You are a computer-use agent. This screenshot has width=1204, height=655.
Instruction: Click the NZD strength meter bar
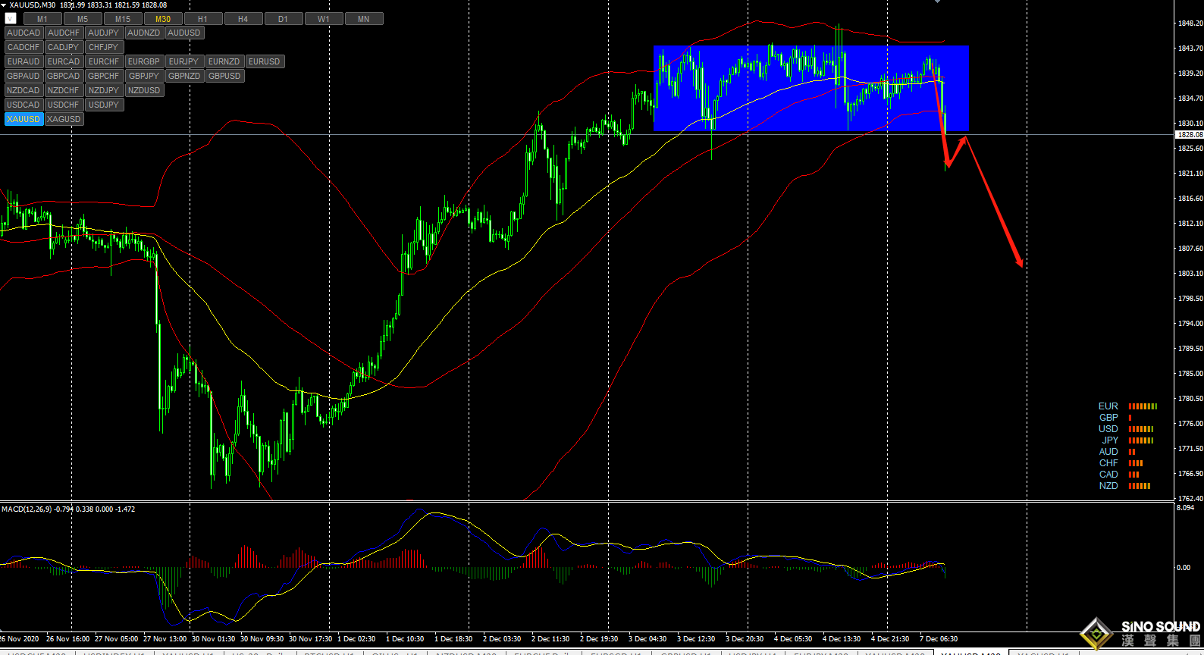[1140, 486]
